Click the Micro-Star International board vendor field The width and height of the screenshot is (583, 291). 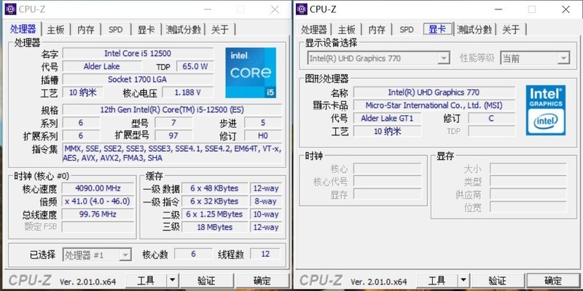tap(434, 105)
